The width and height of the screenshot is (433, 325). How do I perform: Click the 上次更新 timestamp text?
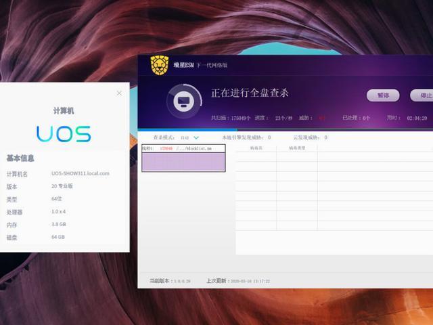point(238,281)
